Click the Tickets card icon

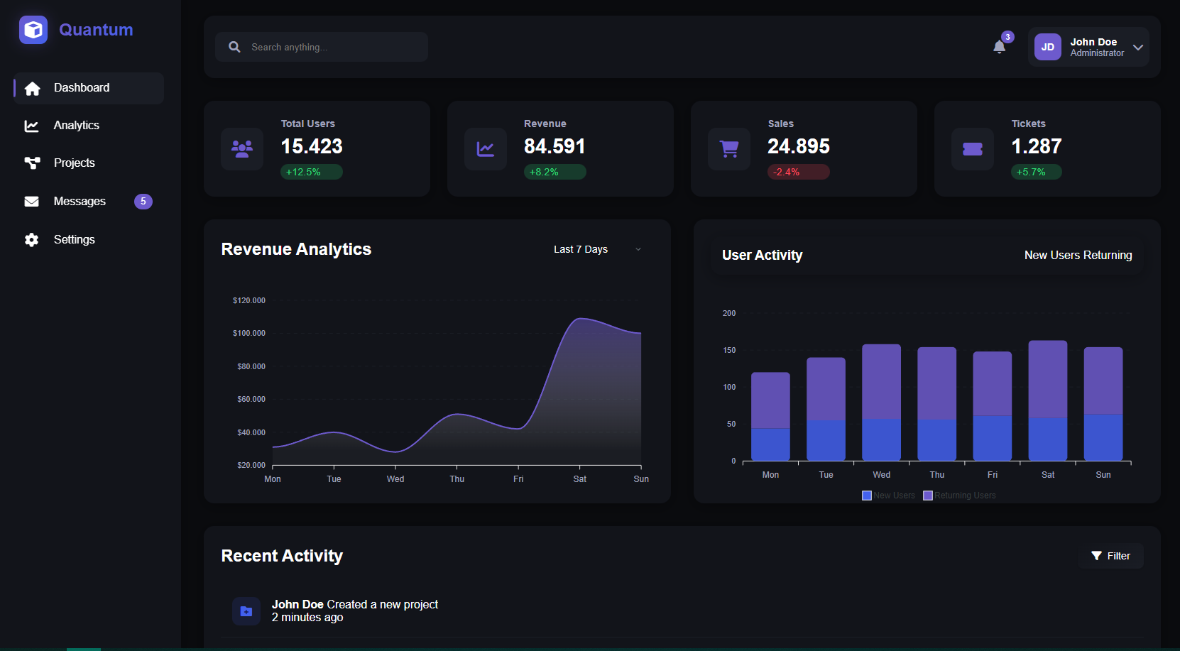[973, 149]
